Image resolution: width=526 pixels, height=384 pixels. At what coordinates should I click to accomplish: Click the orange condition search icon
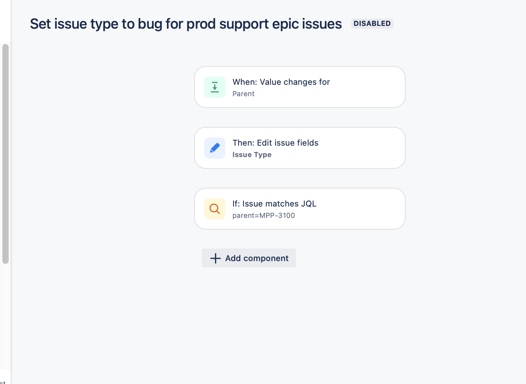214,208
